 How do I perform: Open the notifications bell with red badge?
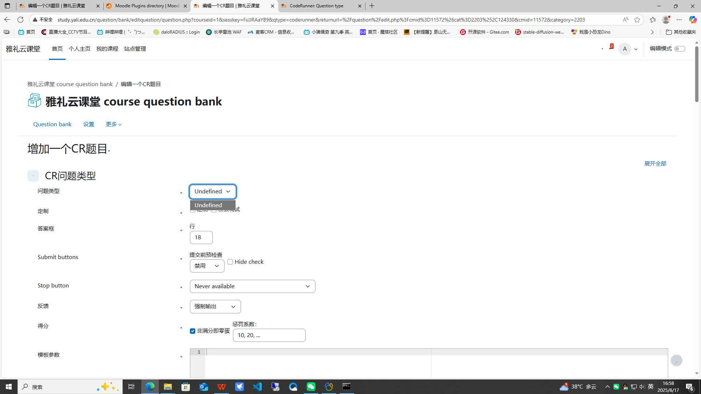pyautogui.click(x=610, y=48)
